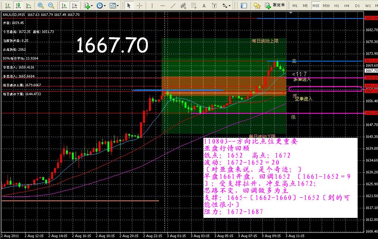Screen dimensions: 378x239
Task: Switch chart to bar chart mode
Action: point(7,6)
